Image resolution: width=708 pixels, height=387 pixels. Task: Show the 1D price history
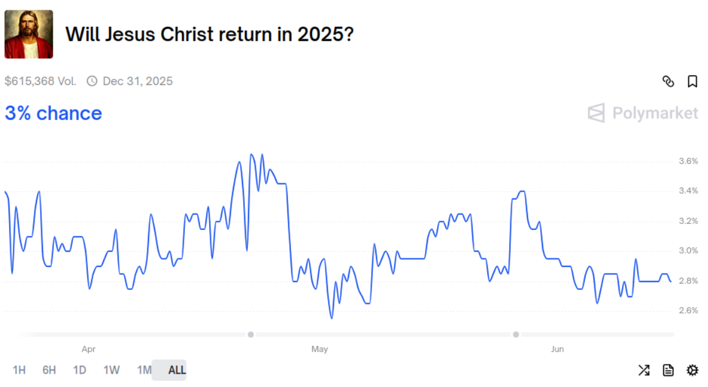pos(79,370)
